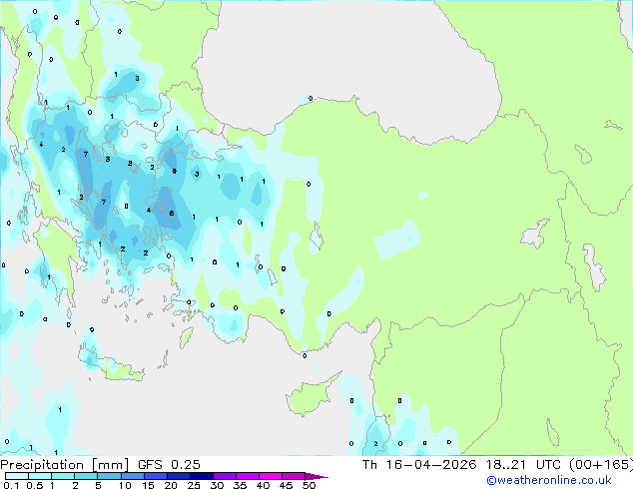Click the '50' legend scale label
The image size is (633, 489).
(309, 485)
